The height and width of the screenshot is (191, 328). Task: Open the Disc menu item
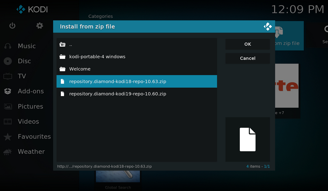pyautogui.click(x=24, y=61)
